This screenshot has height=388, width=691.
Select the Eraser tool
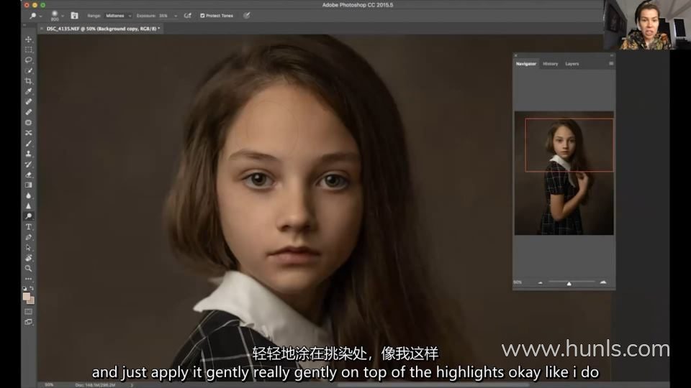(x=29, y=175)
